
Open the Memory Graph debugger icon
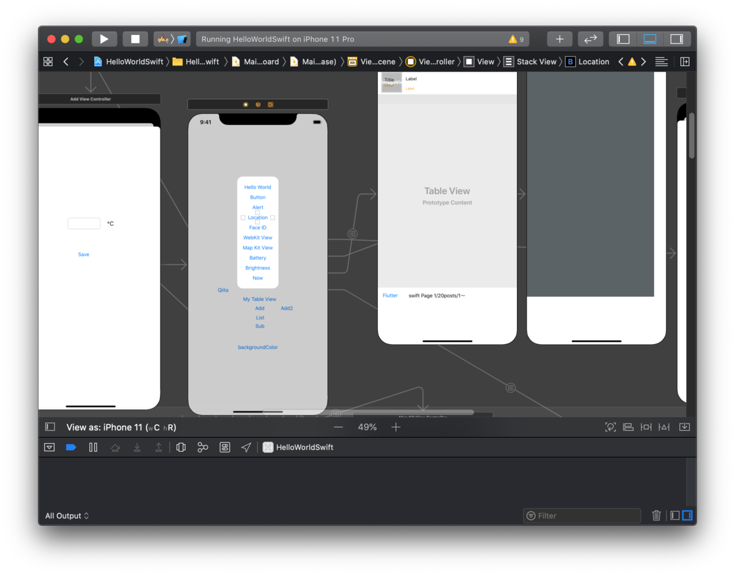point(203,447)
